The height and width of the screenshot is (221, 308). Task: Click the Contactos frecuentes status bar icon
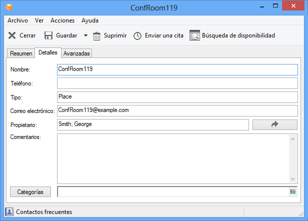point(9,212)
